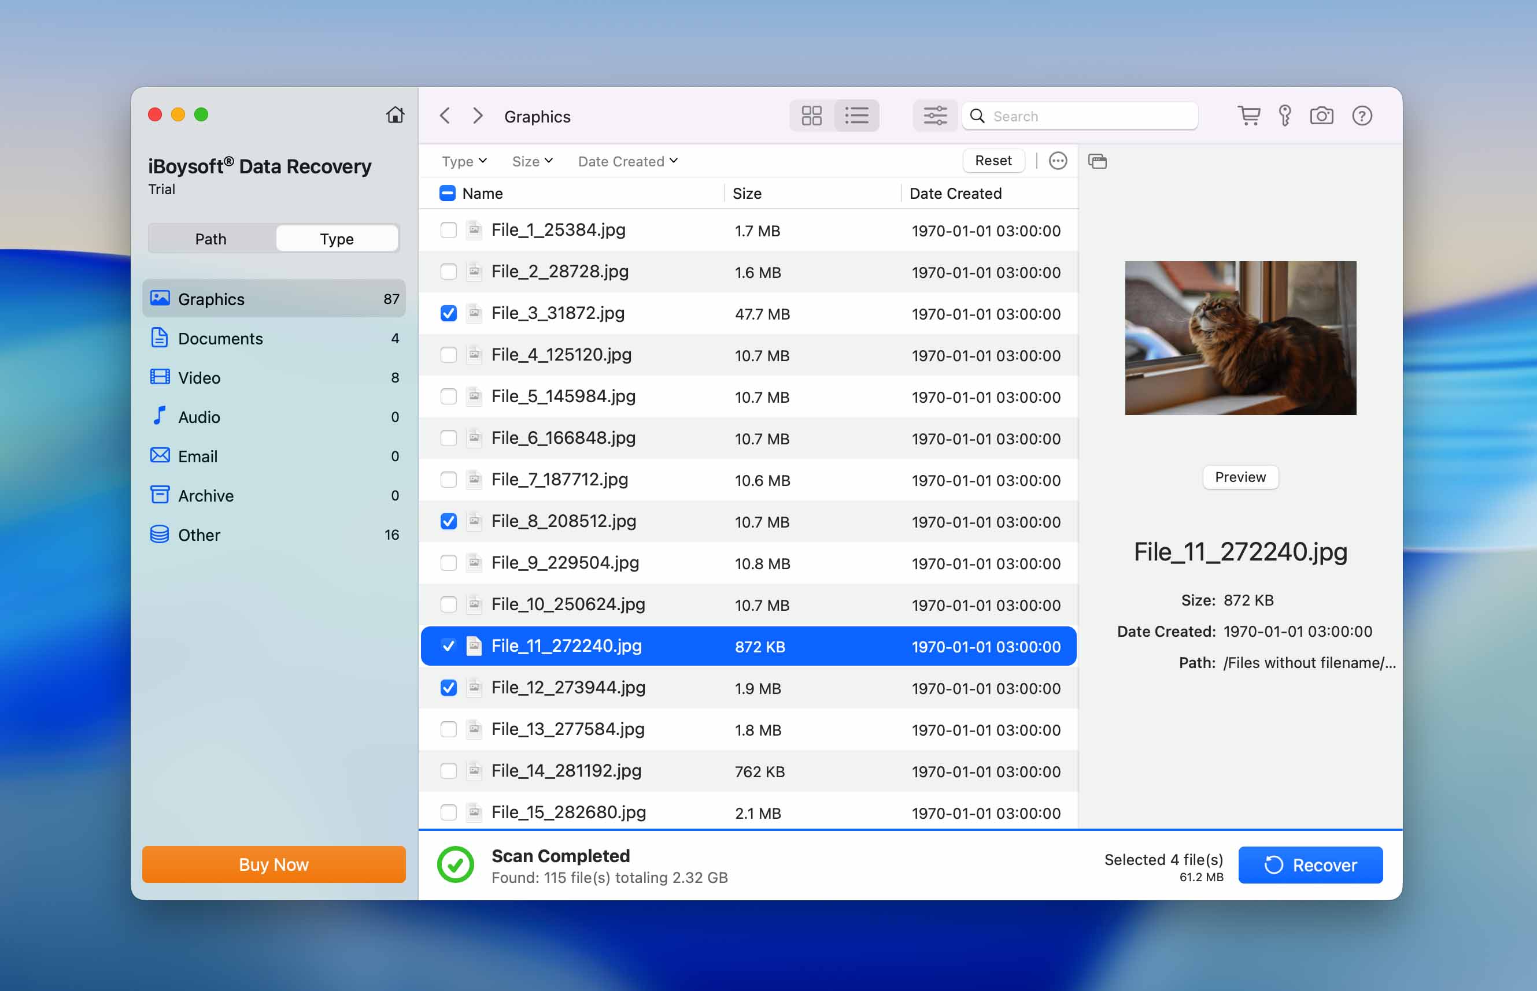Uncheck File_3_31872.jpg
The width and height of the screenshot is (1537, 991).
coord(448,313)
